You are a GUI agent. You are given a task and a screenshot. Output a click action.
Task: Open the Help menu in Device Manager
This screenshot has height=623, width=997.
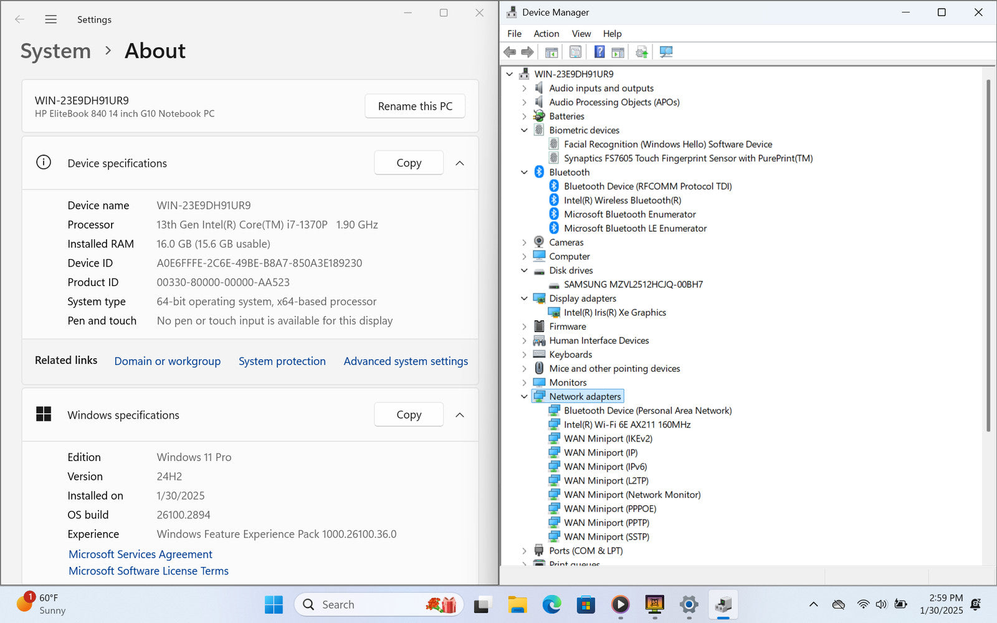[613, 34]
